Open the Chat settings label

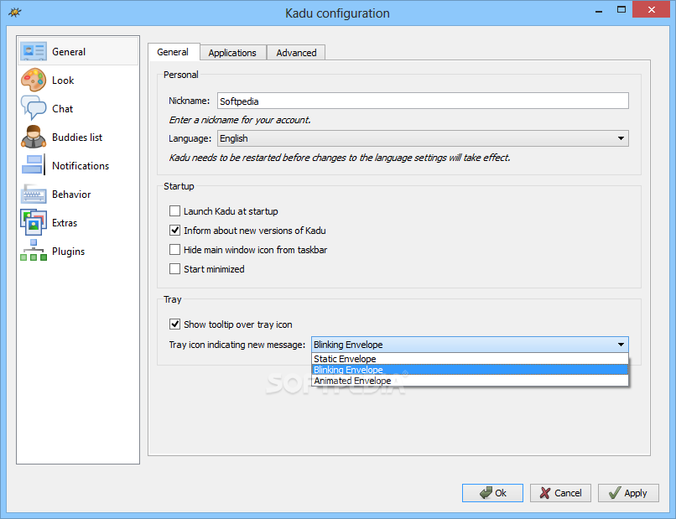63,109
